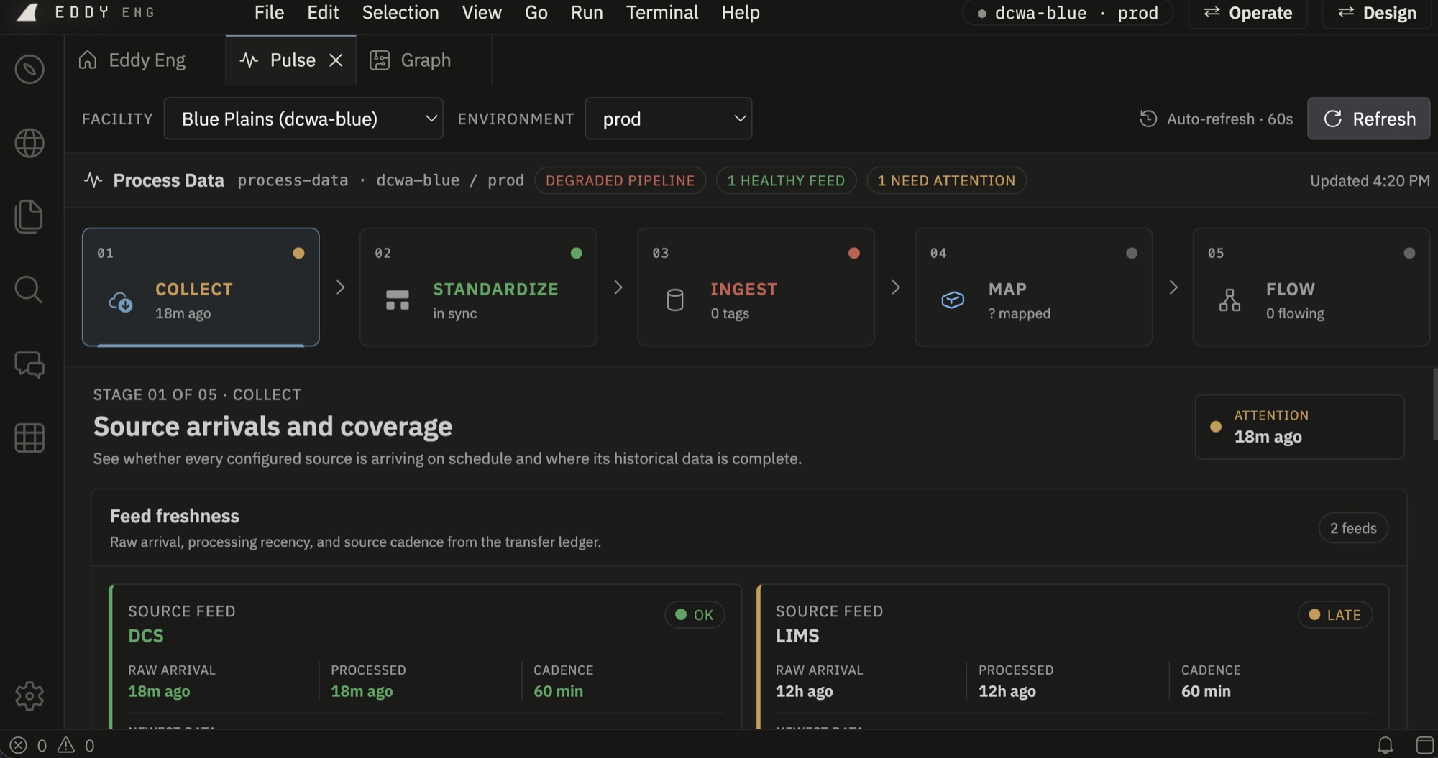Select the 03 Ingest stage card
This screenshot has width=1438, height=758.
[x=756, y=287]
